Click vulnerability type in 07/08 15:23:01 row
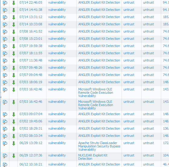The image size is (169, 167). [57, 39]
